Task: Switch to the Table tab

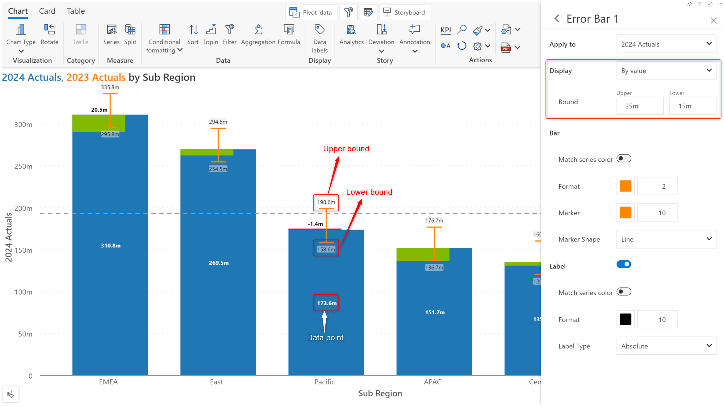Action: click(x=76, y=11)
